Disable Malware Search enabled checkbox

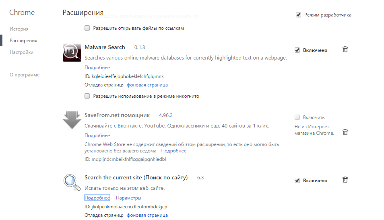pos(297,50)
